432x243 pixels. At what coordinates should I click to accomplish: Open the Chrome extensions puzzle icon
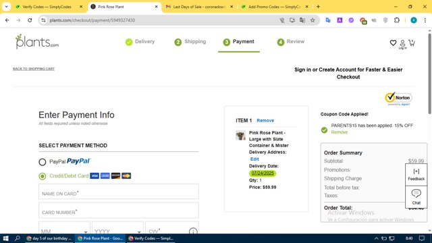(x=396, y=20)
